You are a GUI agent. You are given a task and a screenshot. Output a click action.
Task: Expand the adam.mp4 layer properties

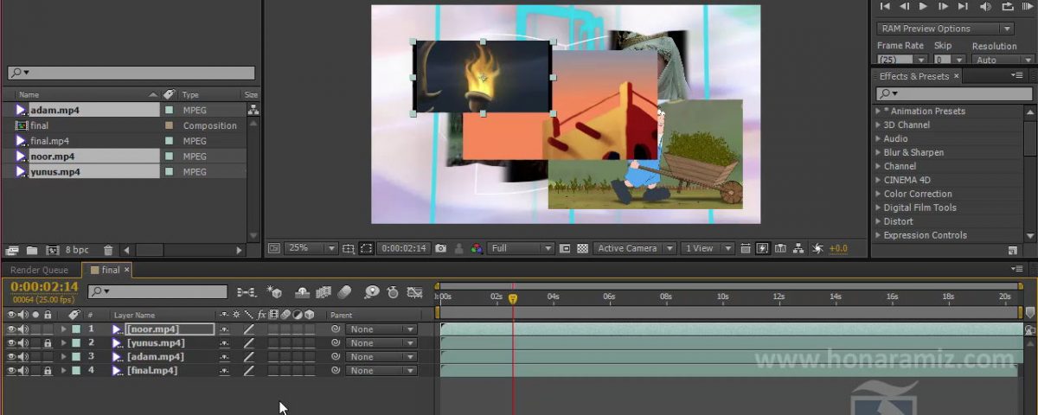(63, 357)
